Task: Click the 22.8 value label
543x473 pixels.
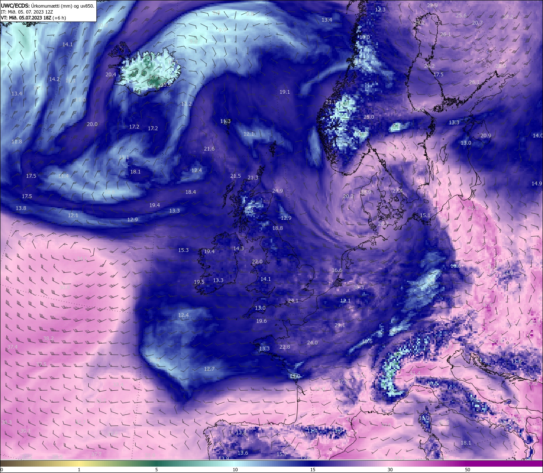Action: [x=285, y=347]
